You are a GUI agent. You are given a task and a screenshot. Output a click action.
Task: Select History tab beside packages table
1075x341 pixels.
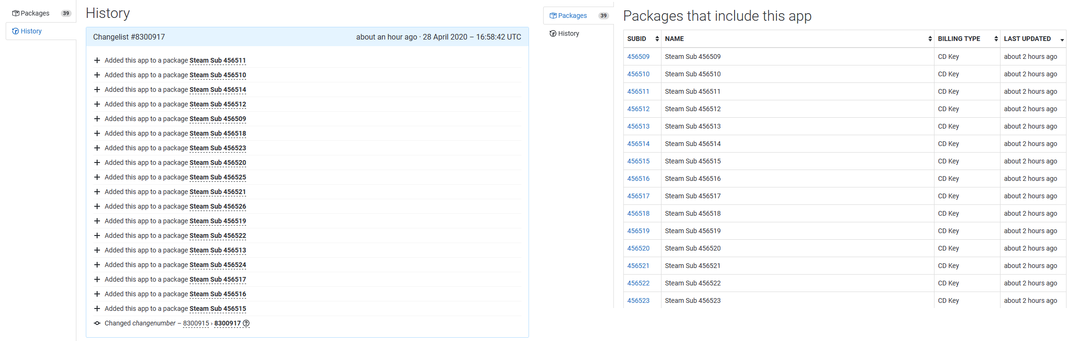pyautogui.click(x=579, y=33)
